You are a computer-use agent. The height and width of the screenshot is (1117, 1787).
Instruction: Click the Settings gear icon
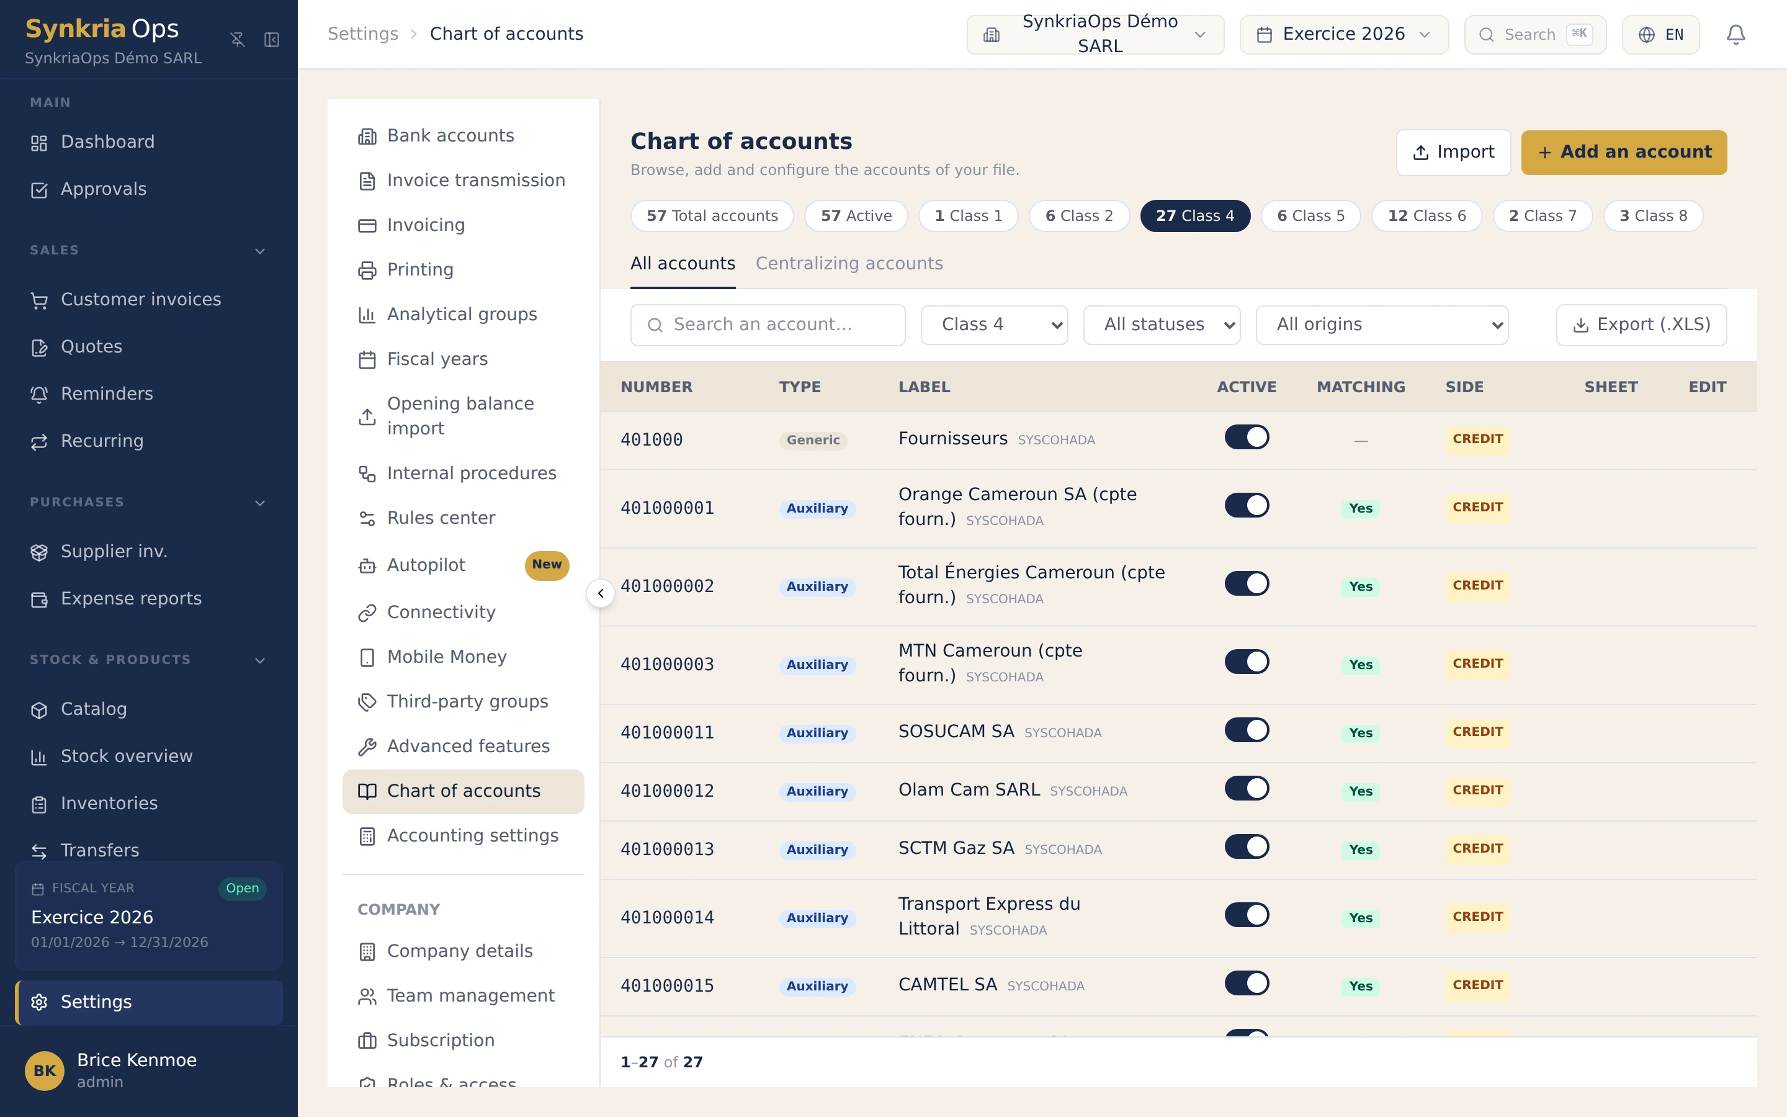39,1002
